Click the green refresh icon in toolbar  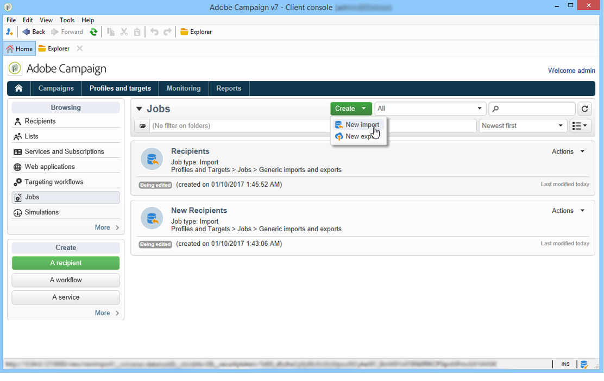coord(93,32)
